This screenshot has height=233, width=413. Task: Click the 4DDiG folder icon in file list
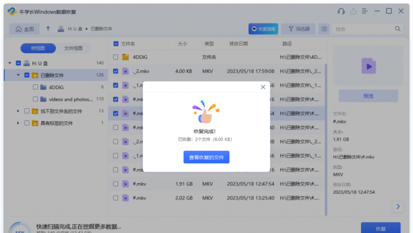(126, 57)
